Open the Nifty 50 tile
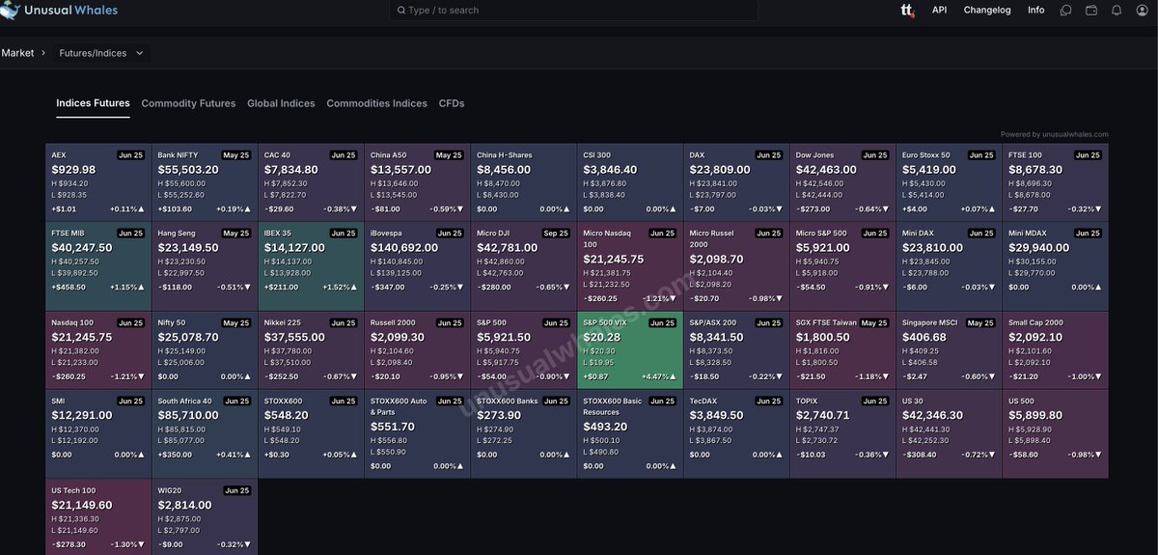 pos(205,351)
